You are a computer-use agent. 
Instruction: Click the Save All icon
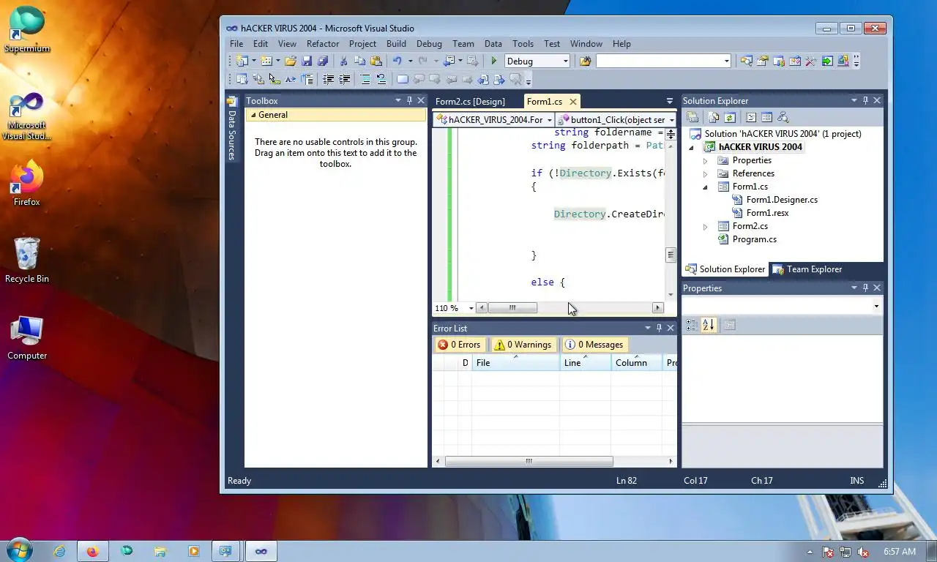[x=323, y=61]
